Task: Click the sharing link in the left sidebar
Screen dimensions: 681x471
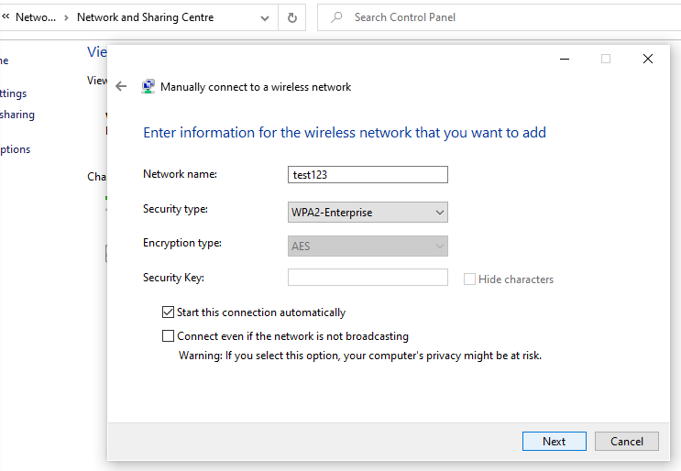Action: click(17, 115)
